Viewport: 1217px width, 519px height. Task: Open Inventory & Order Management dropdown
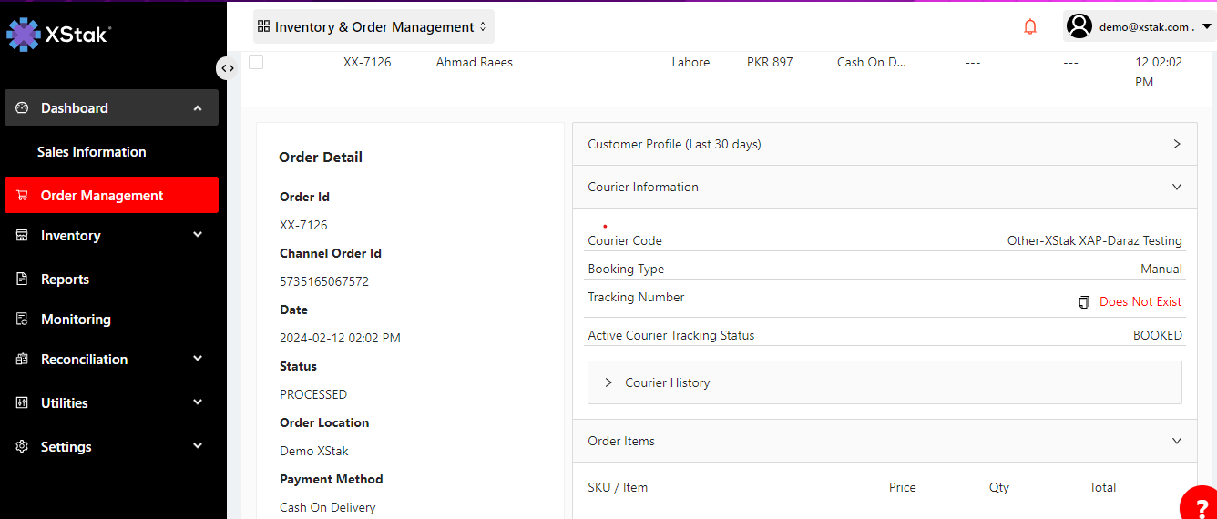point(373,27)
